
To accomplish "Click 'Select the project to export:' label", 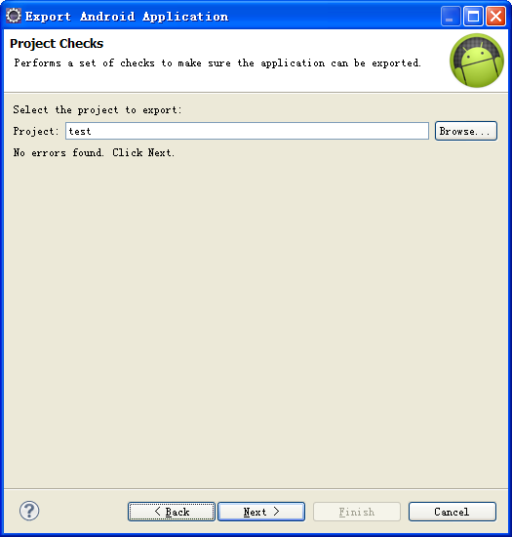I will tap(98, 110).
